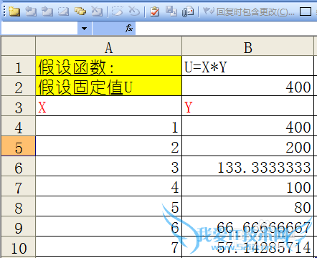The width and height of the screenshot is (317, 258).
Task: Click cell with value 80
Action: (x=248, y=206)
